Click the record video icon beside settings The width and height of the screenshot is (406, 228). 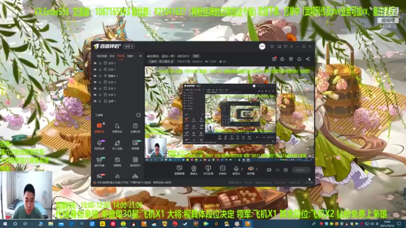coord(269,170)
